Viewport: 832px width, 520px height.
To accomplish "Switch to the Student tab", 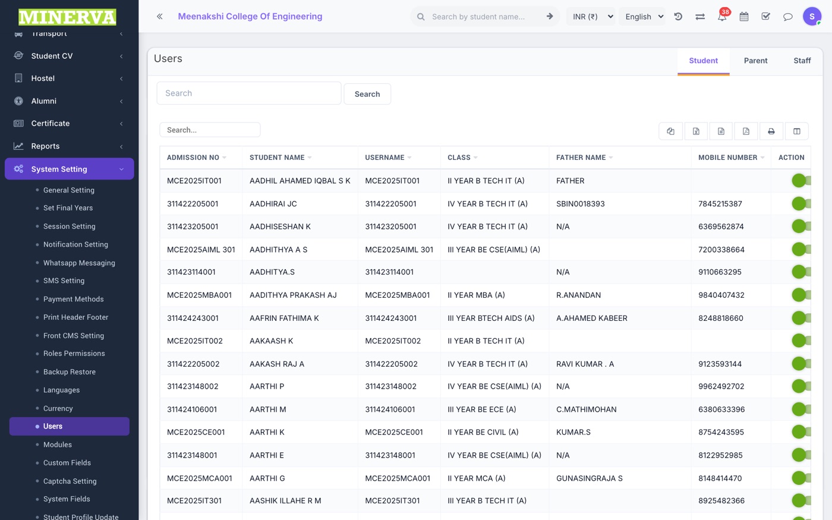I will coord(703,61).
